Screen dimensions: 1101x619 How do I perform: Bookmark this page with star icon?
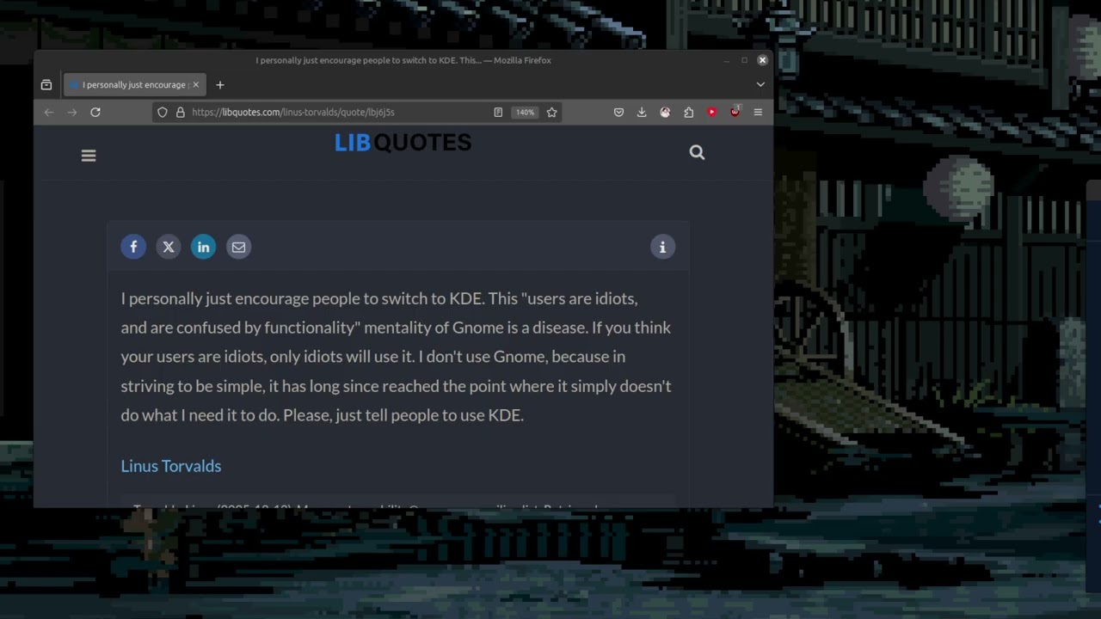click(x=551, y=112)
